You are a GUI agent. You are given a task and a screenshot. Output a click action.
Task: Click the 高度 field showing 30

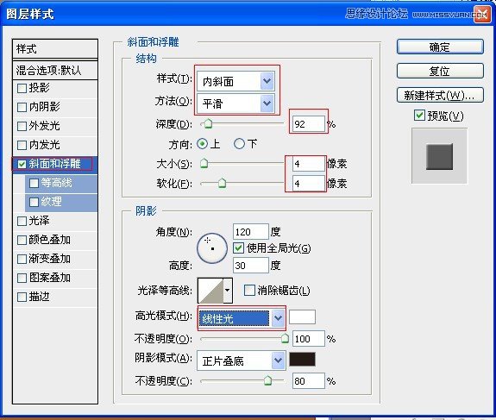pyautogui.click(x=251, y=266)
